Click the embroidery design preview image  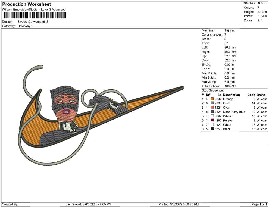101,115
